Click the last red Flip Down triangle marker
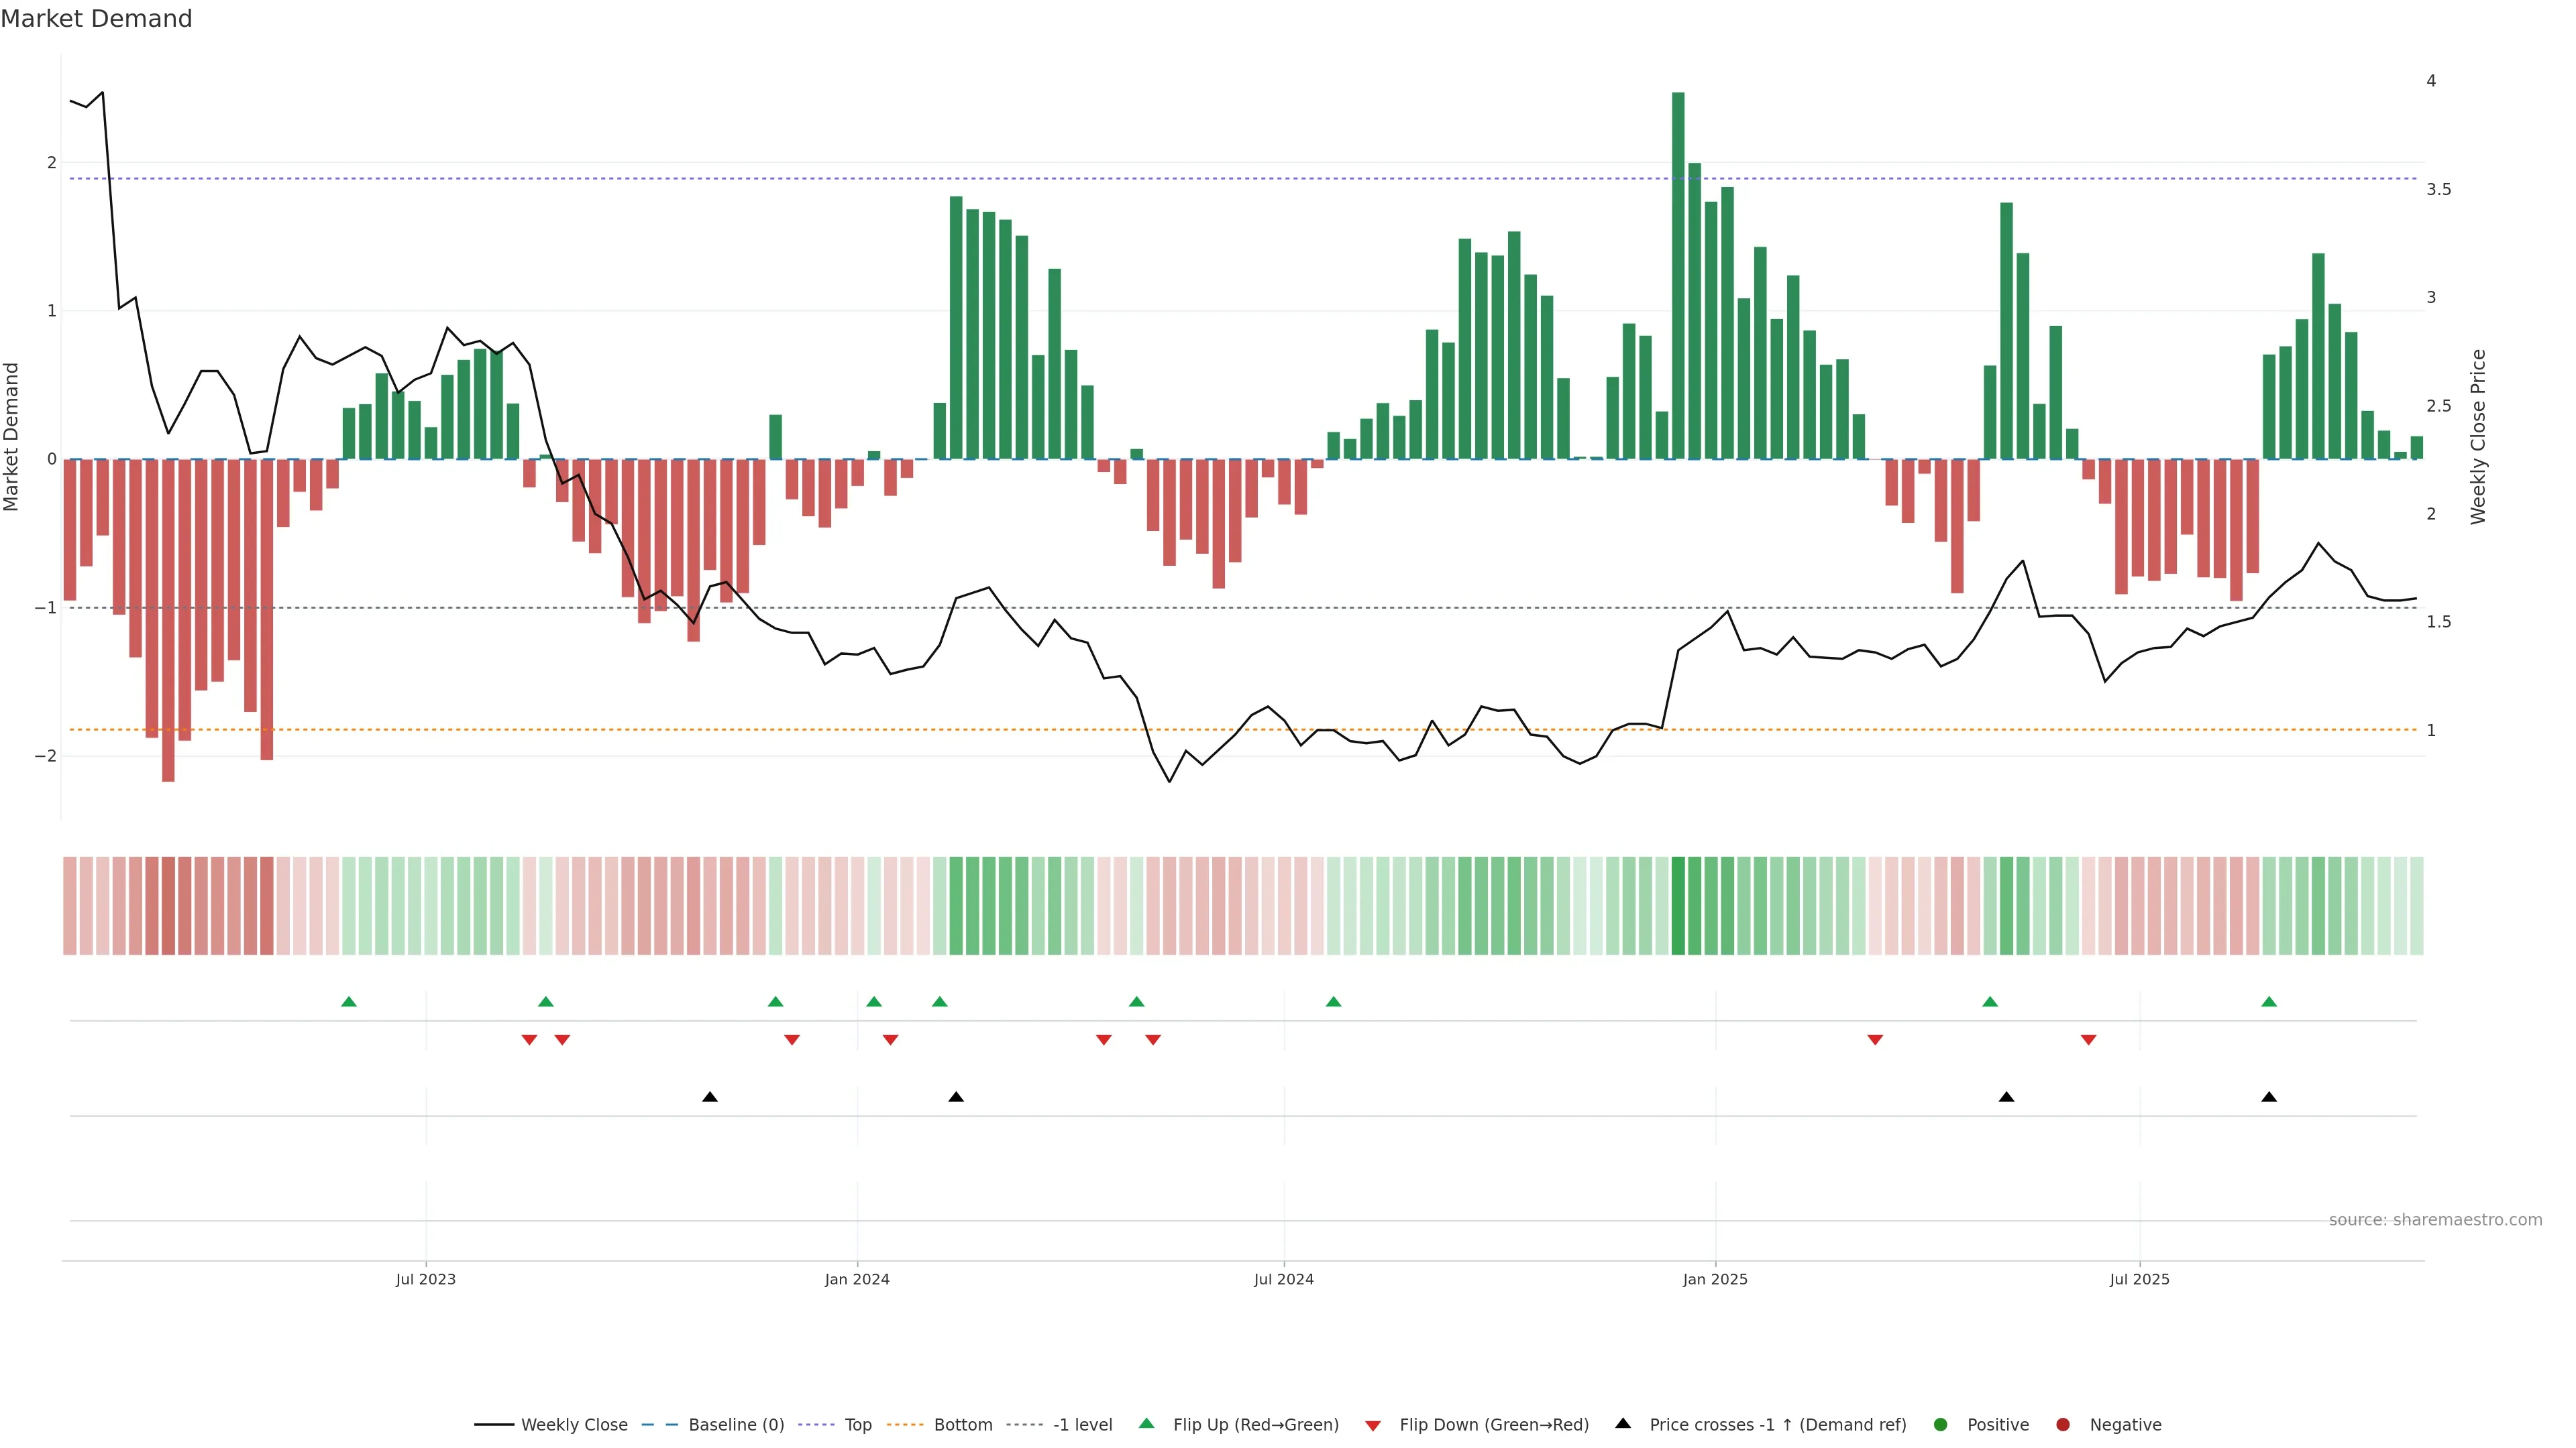This screenshot has width=2576, height=1448. tap(2088, 1040)
